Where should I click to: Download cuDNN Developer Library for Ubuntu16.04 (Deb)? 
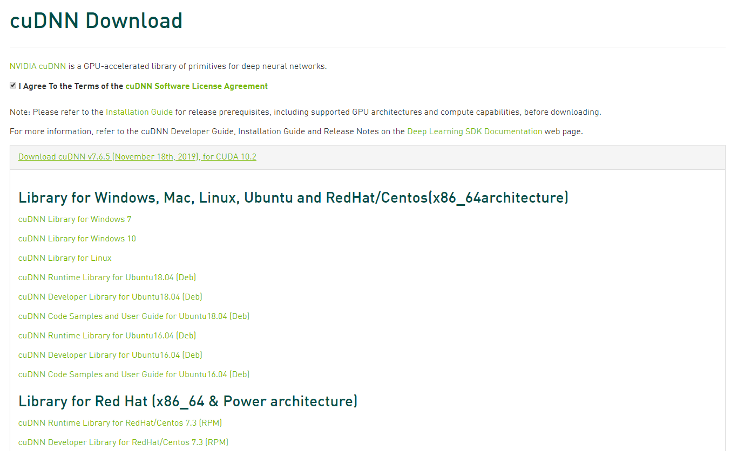pyautogui.click(x=110, y=355)
